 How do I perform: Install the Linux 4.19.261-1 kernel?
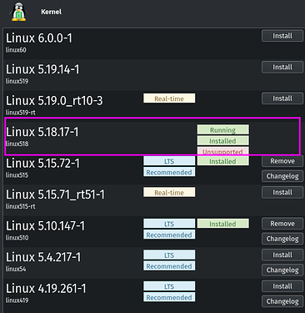tap(282, 286)
